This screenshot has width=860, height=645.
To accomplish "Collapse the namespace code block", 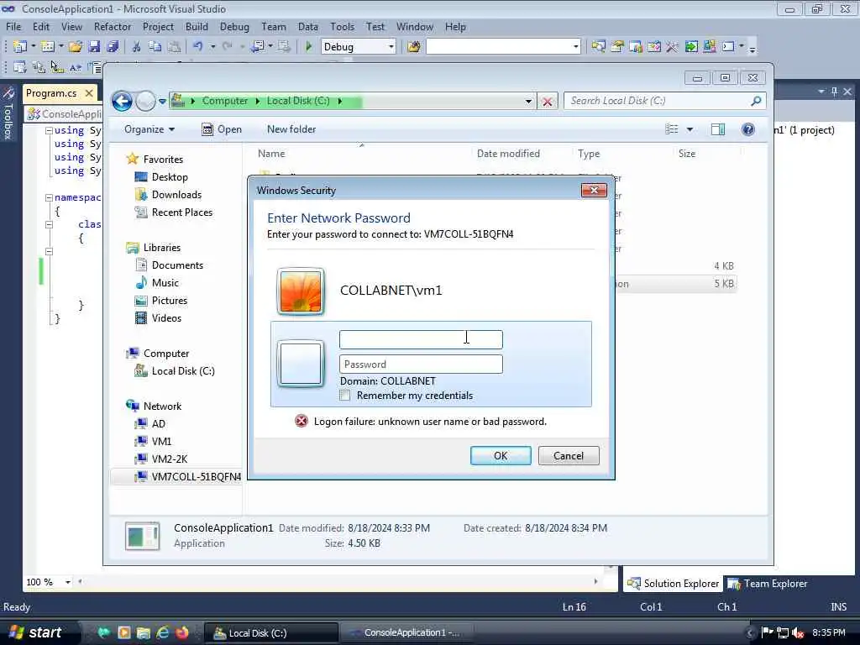I will click(x=49, y=197).
